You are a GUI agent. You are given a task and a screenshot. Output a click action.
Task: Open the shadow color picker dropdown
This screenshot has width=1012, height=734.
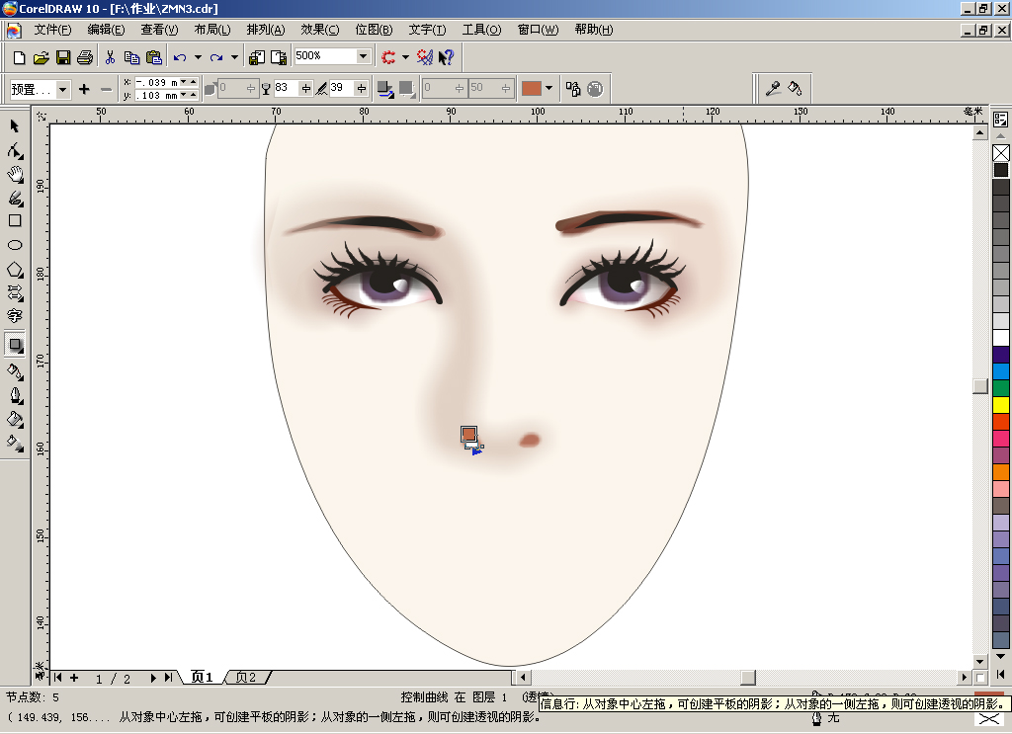(x=549, y=88)
